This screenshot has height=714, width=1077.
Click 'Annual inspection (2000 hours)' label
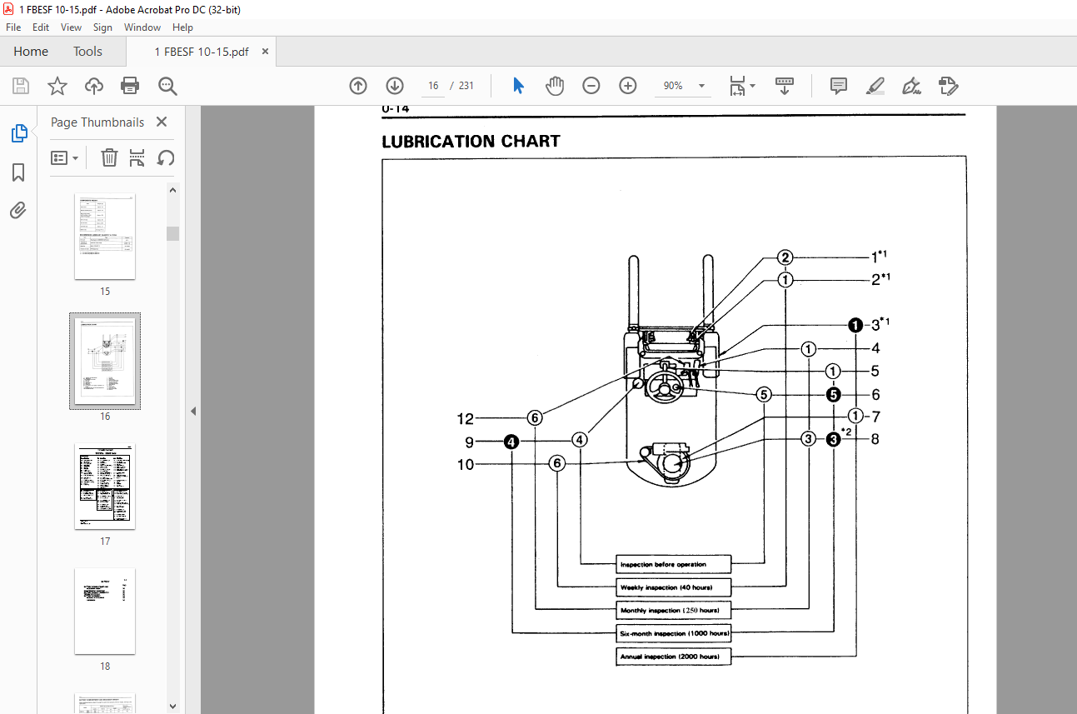point(670,657)
